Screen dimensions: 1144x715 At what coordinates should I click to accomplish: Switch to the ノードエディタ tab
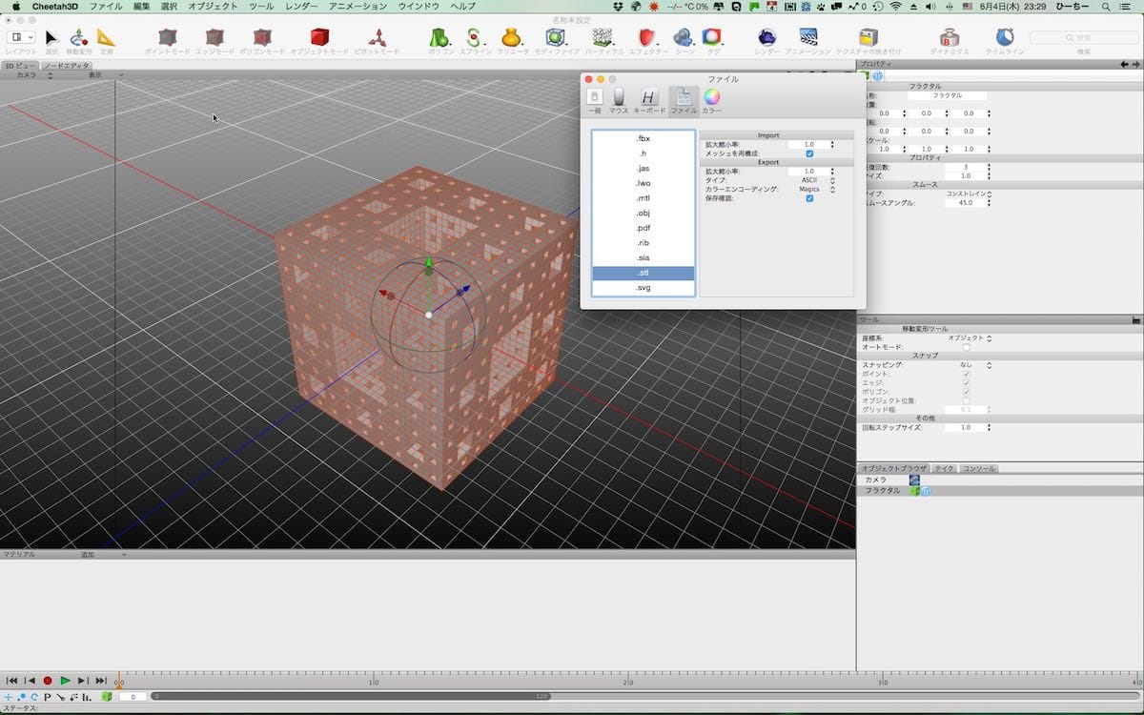(x=68, y=66)
